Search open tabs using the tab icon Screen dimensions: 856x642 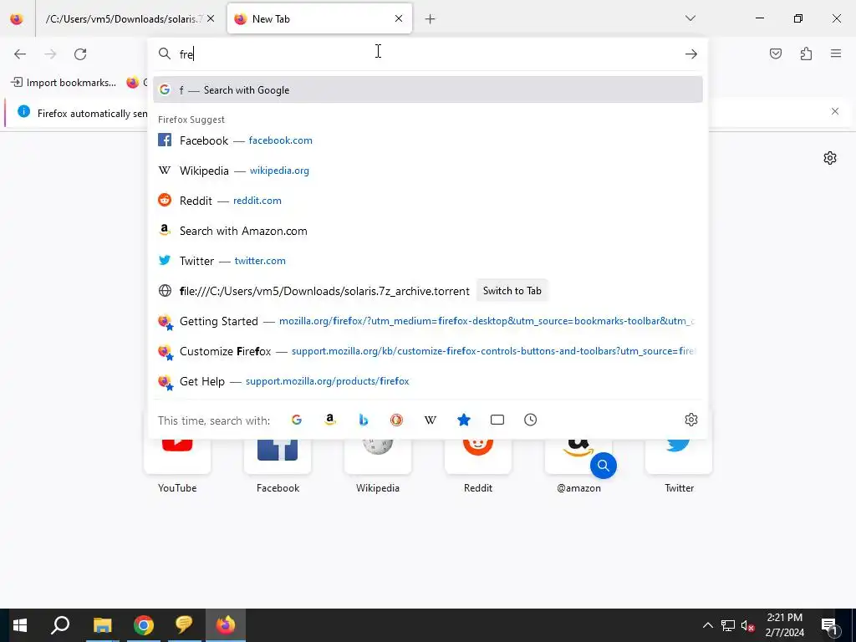tap(497, 420)
